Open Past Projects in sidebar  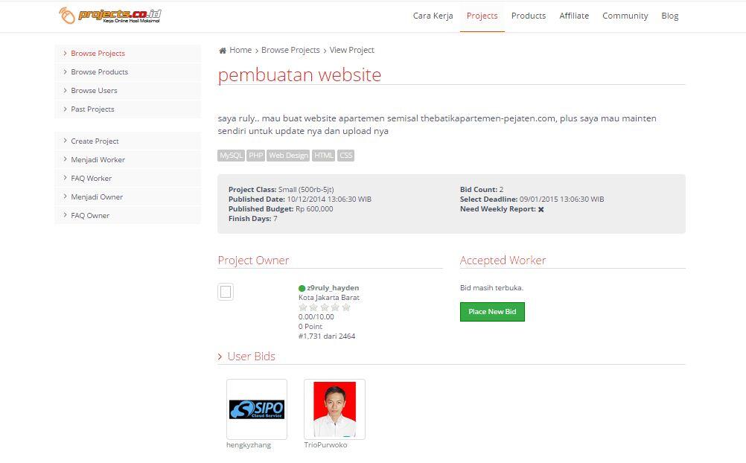[x=127, y=109]
